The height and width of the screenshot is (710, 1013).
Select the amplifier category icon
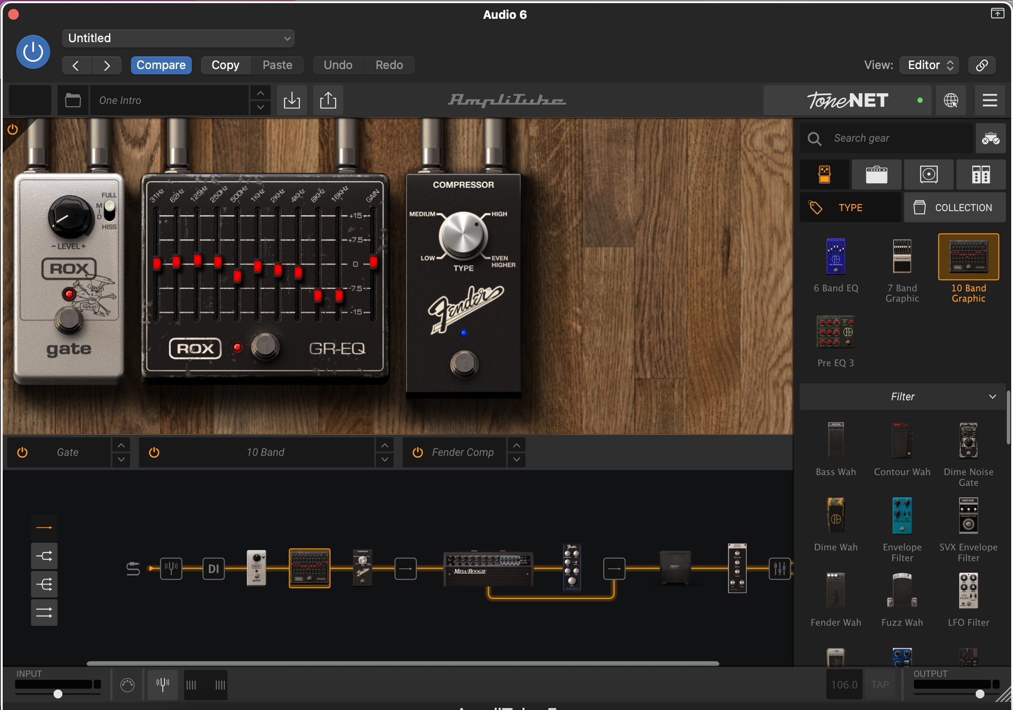coord(877,174)
